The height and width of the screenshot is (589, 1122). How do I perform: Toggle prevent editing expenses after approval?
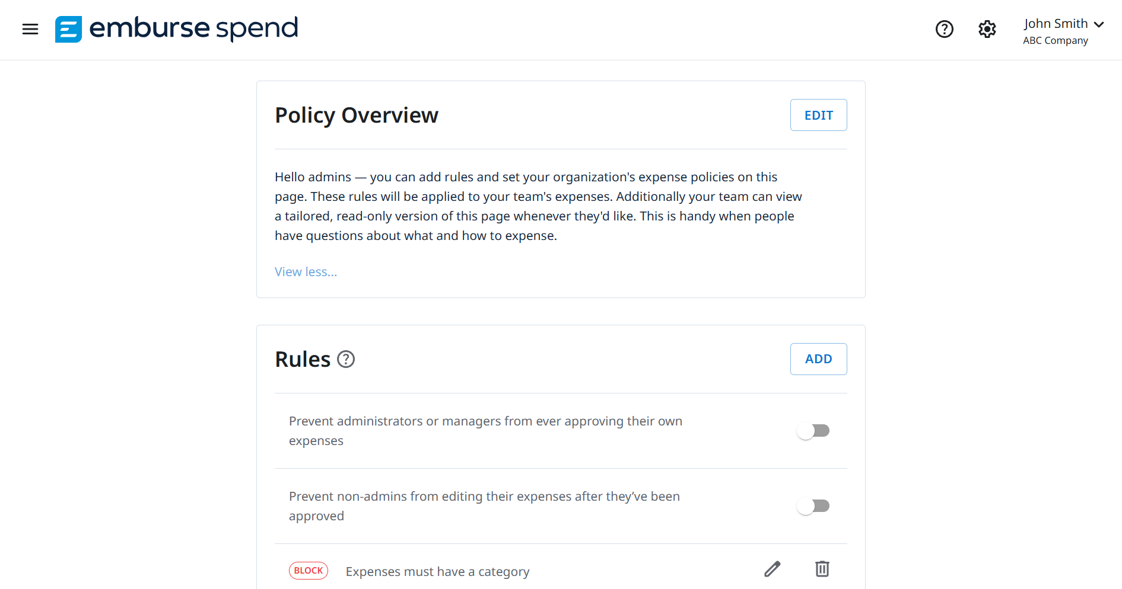813,506
